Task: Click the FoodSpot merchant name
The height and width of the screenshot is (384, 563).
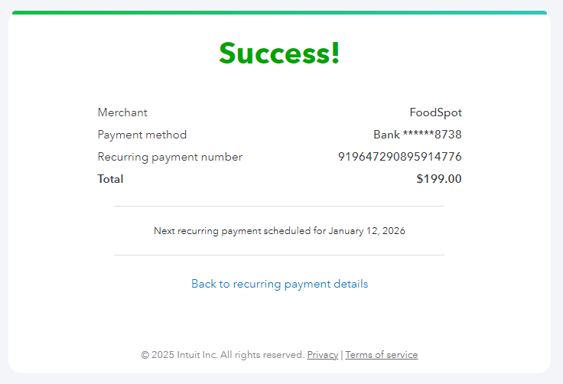Action: click(x=435, y=112)
